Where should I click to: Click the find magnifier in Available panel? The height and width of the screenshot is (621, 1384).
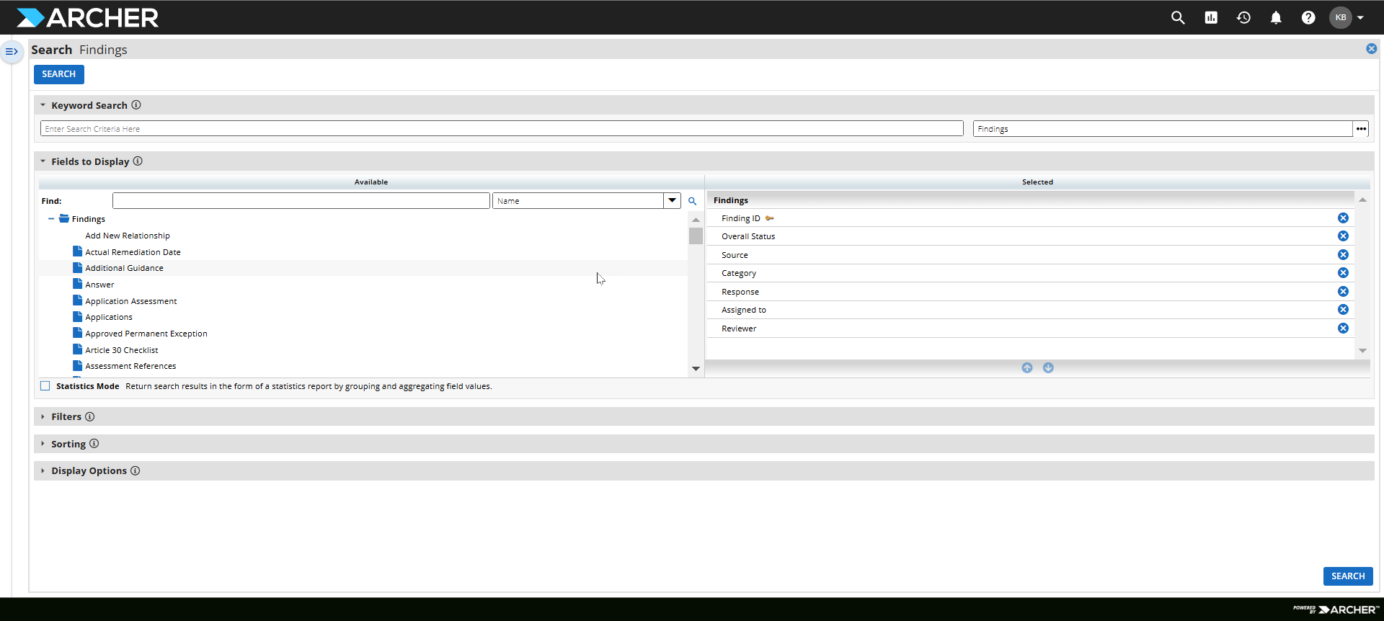click(x=692, y=202)
